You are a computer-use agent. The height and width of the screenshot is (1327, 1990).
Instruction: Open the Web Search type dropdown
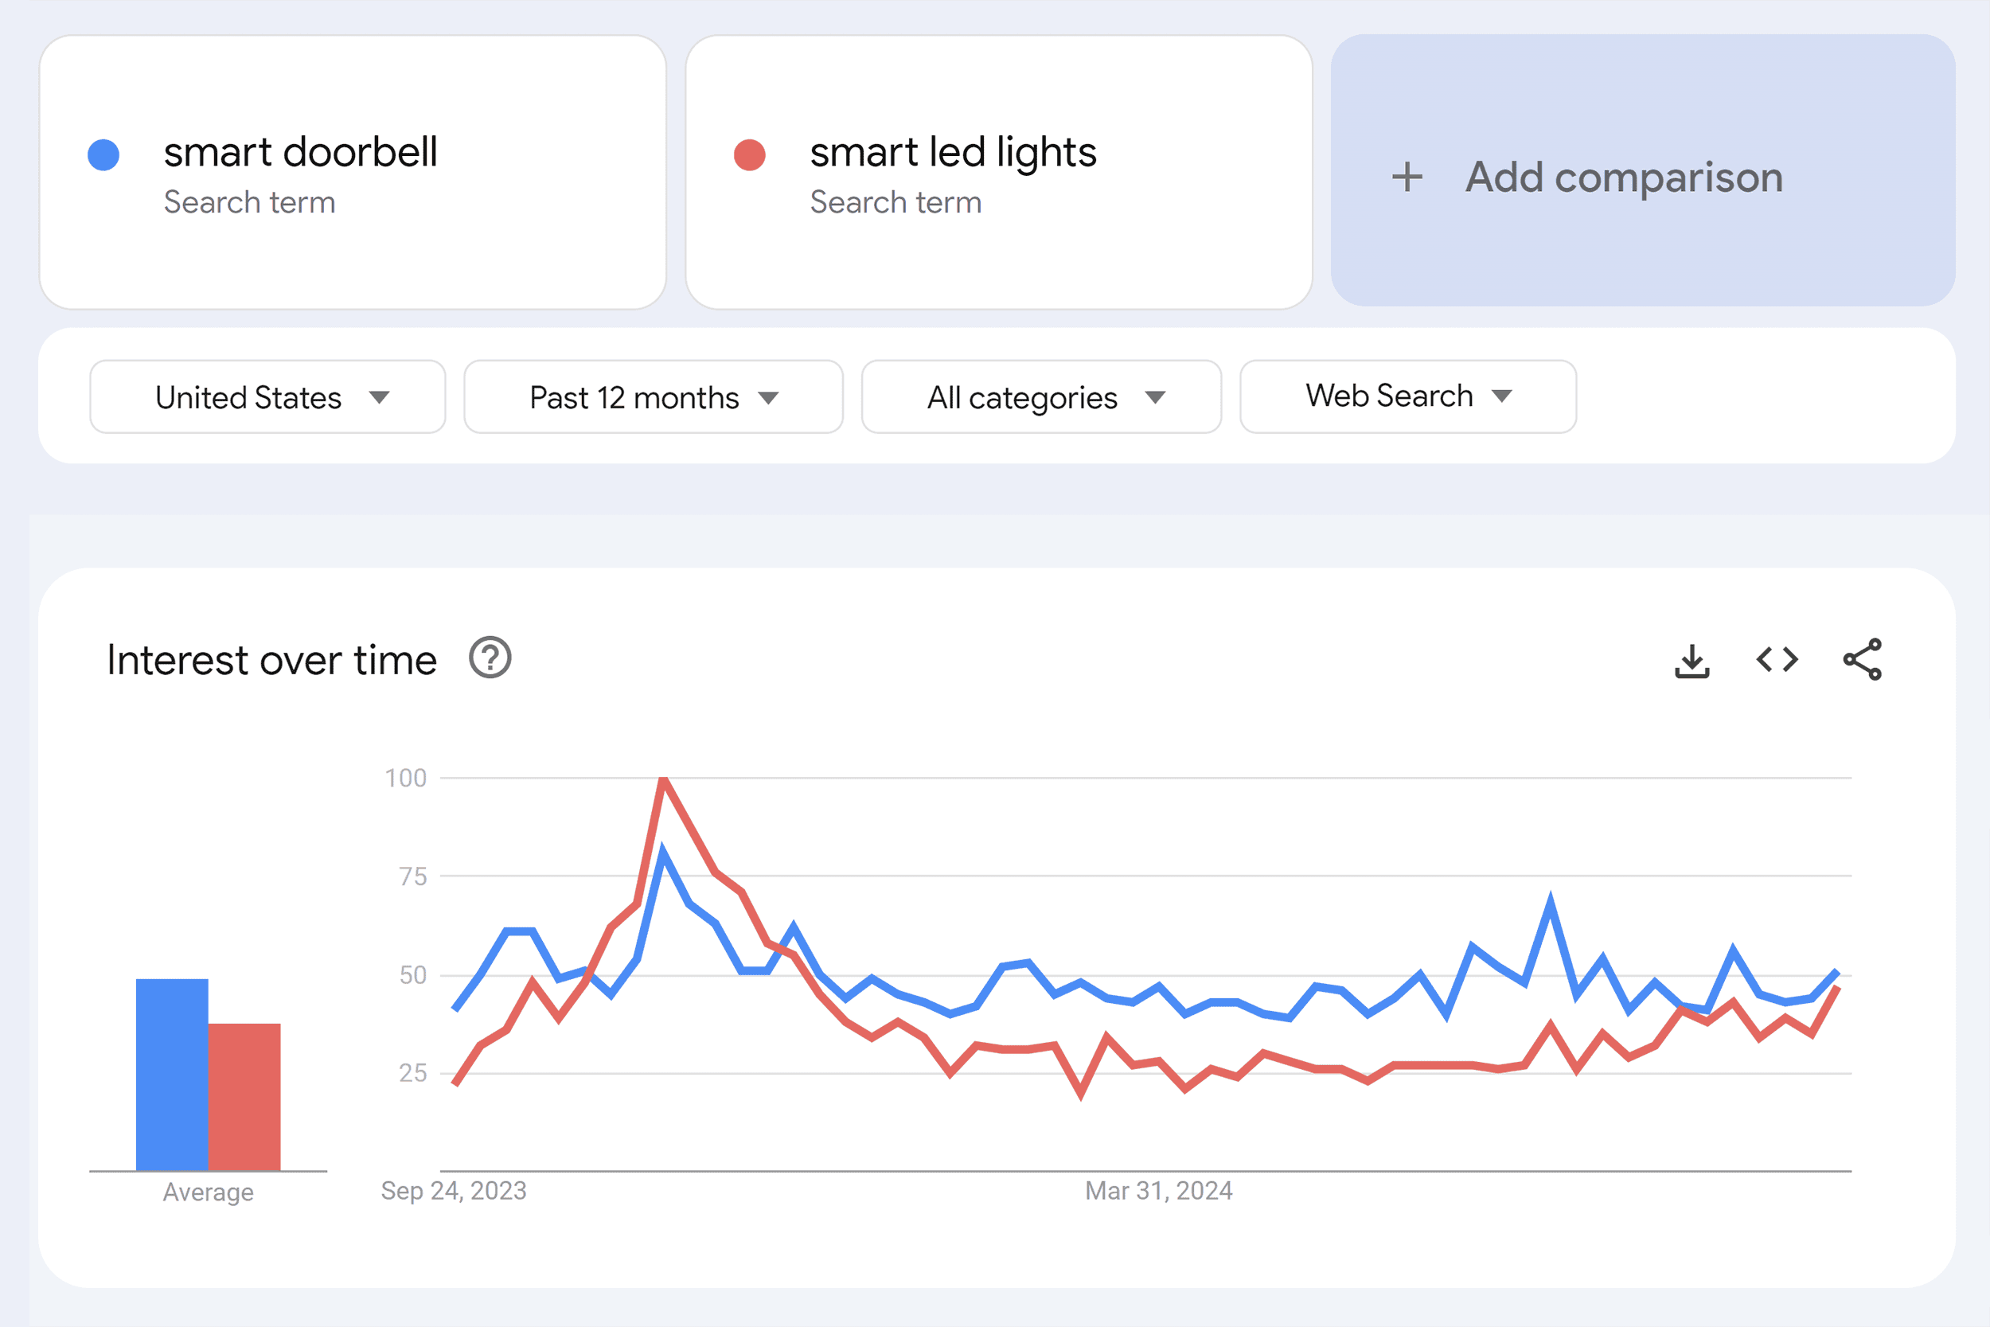pyautogui.click(x=1407, y=396)
